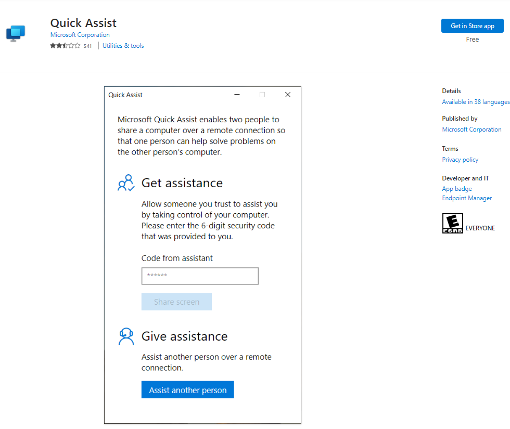This screenshot has height=429, width=510.
Task: Open the Privacy policy link
Action: tap(460, 160)
